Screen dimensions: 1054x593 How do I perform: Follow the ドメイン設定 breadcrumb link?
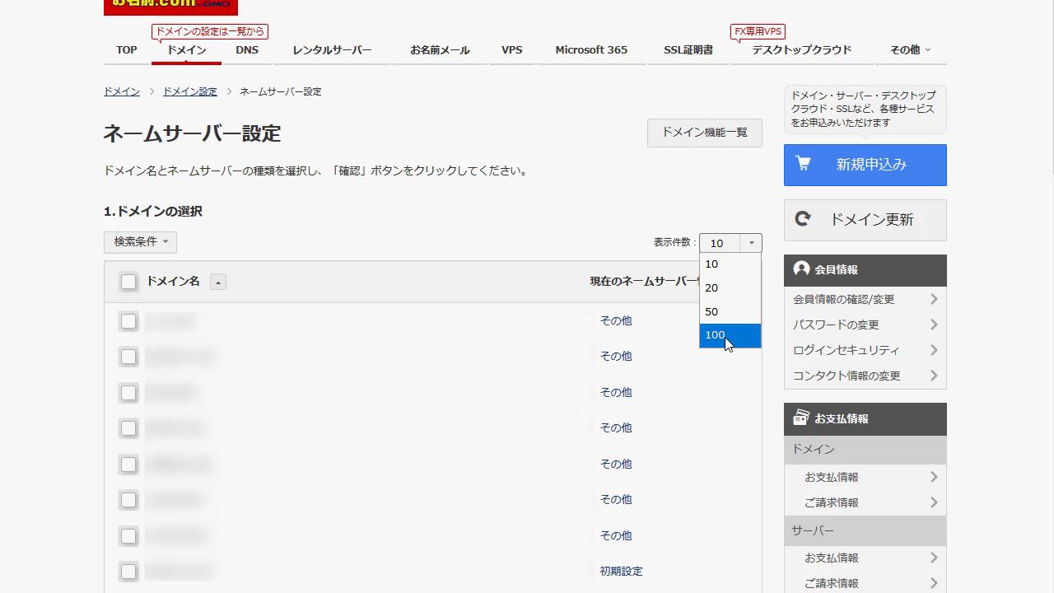pos(189,91)
